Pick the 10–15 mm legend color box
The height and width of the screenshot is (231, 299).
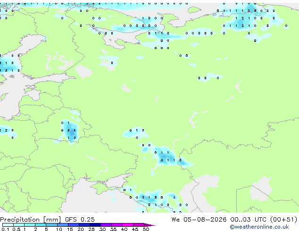62,225
